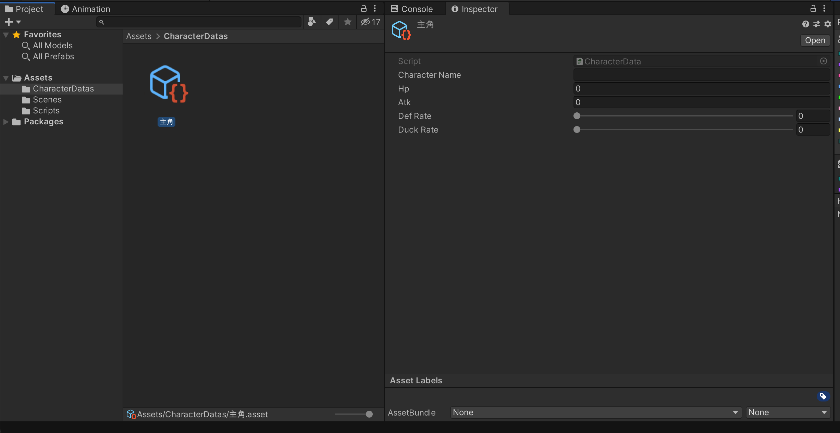Screen dimensions: 840x433
Task: Click the Open button in Inspector
Action: click(815, 40)
